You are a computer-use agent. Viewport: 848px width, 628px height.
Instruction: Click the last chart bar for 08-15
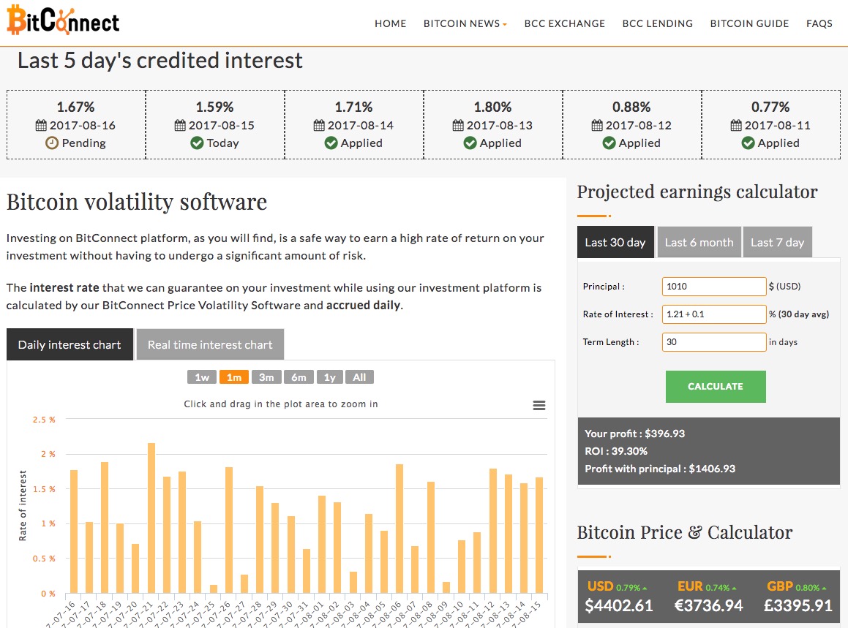(x=539, y=535)
